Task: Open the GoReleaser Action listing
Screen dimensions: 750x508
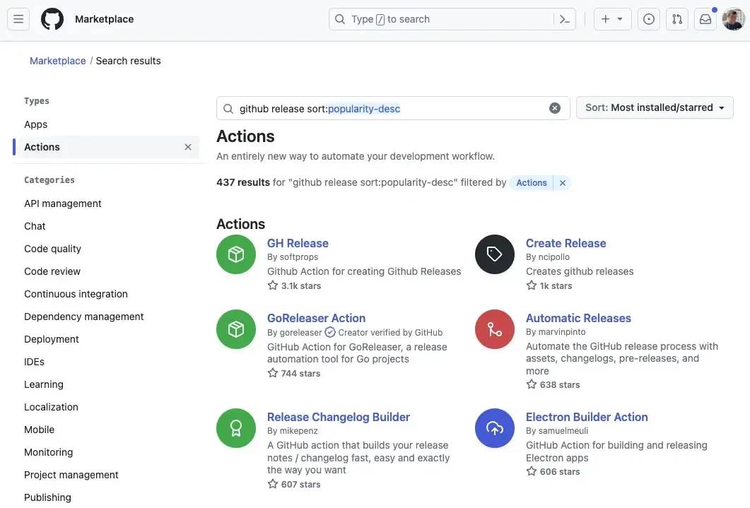Action: point(316,318)
